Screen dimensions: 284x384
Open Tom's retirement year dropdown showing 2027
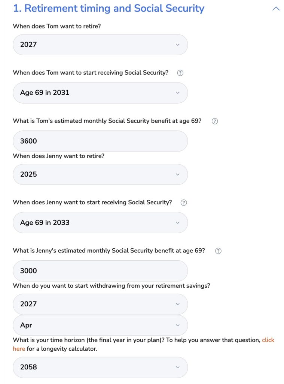coord(100,45)
